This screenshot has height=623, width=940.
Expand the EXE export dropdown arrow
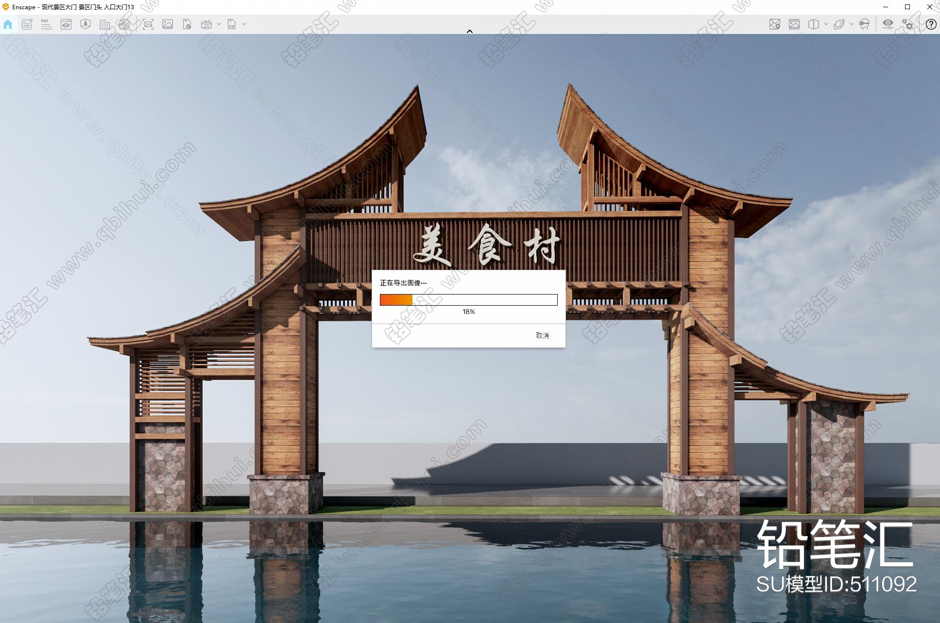pyautogui.click(x=244, y=24)
